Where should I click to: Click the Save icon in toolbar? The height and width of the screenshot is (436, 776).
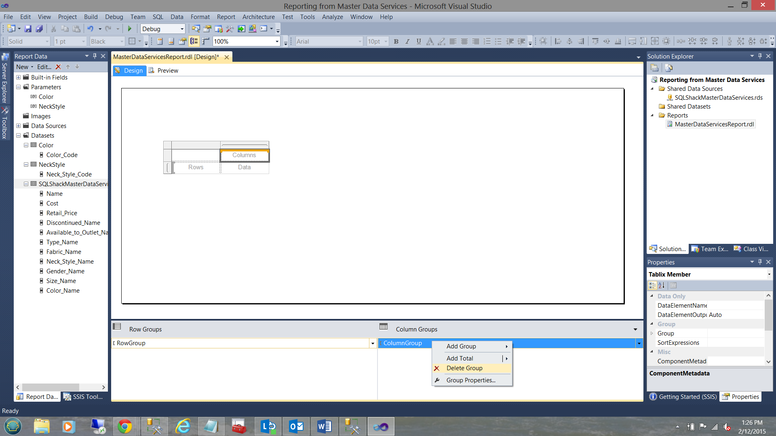[x=28, y=29]
